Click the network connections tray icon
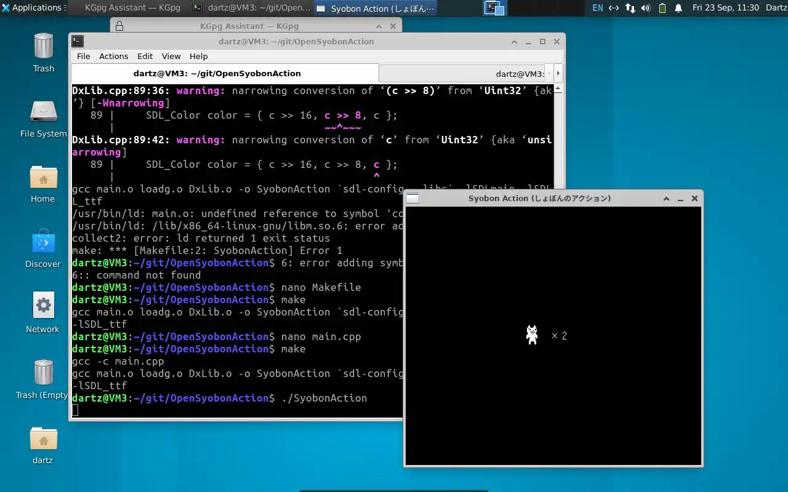The width and height of the screenshot is (788, 492). tap(614, 8)
